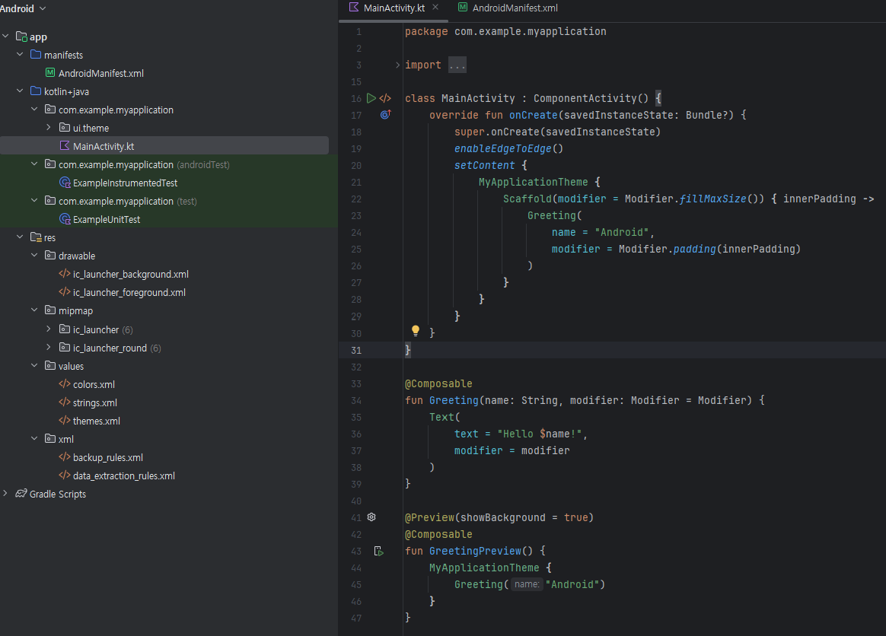886x636 pixels.
Task: Click the @Preview annotation on line 41
Action: click(x=429, y=517)
